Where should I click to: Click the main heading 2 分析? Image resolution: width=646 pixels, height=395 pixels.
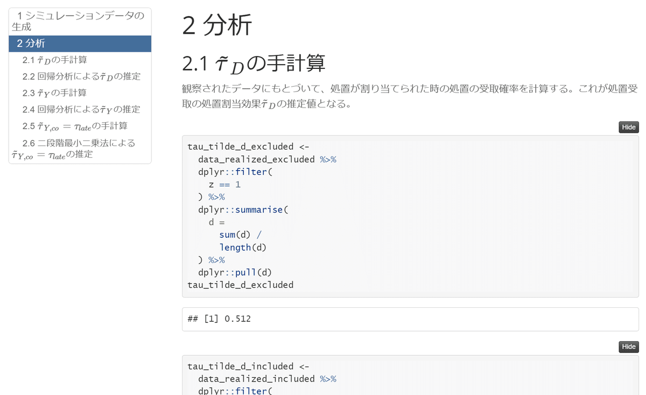point(217,25)
